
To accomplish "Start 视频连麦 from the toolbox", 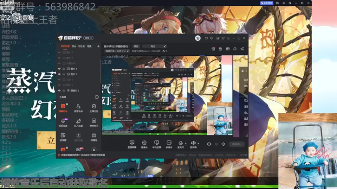I will (x=63, y=123).
